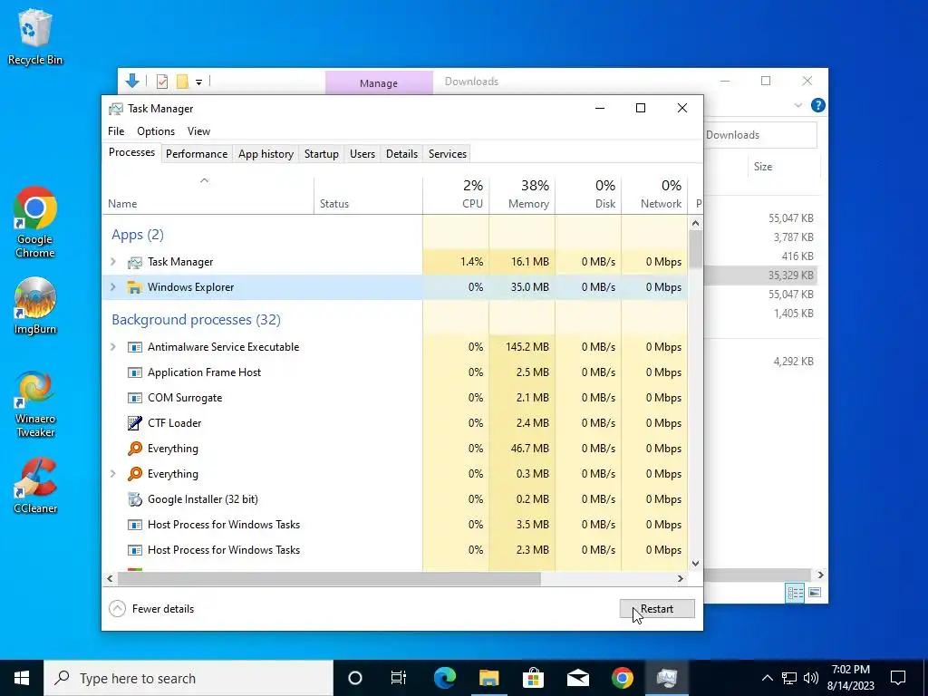Open the Quick Access Toolbar dropdown arrow
Viewport: 928px width, 696px height.
coord(198,82)
